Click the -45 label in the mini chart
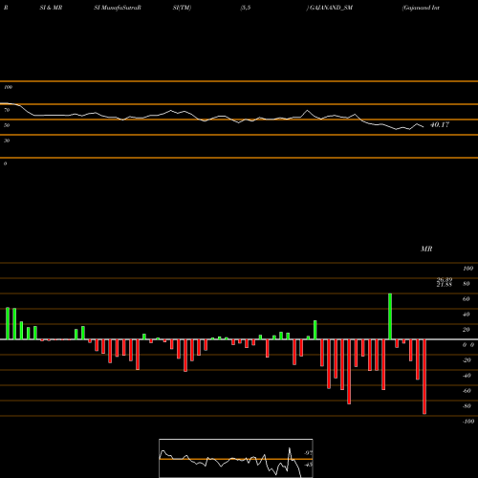This screenshot has width=478, height=478. click(x=308, y=465)
